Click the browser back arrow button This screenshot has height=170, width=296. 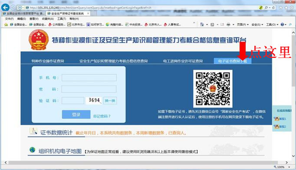[5, 7]
